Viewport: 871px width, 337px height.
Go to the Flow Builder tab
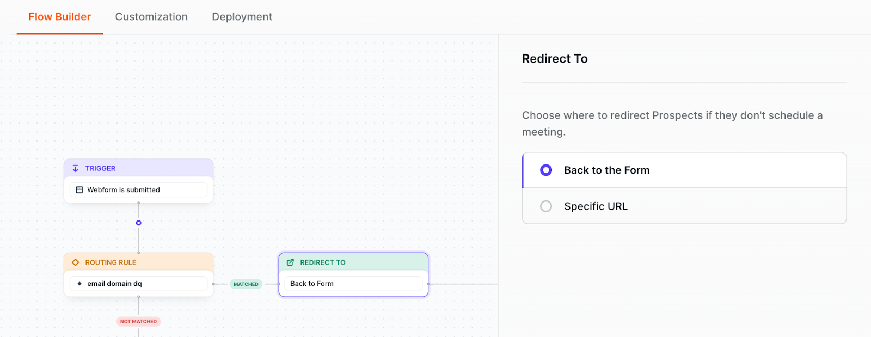(x=60, y=17)
